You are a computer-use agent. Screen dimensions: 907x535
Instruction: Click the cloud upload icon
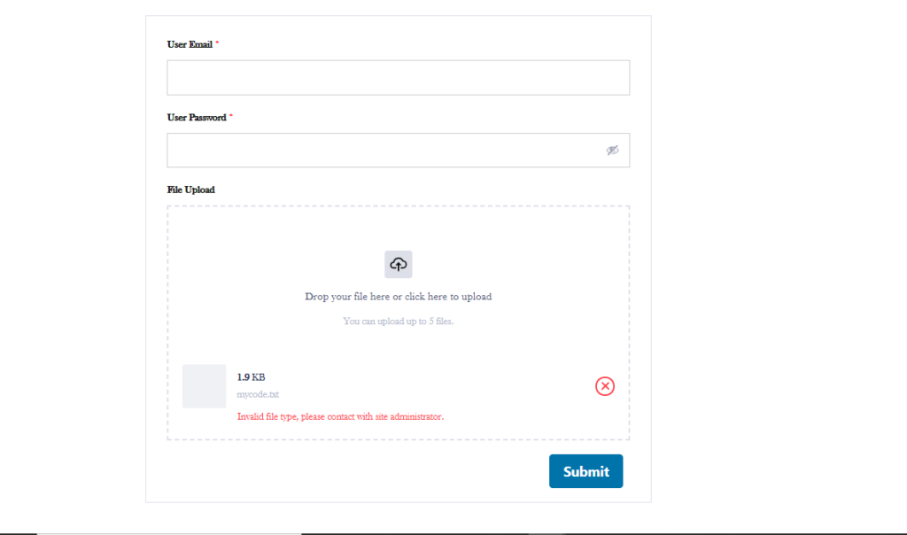click(x=398, y=264)
